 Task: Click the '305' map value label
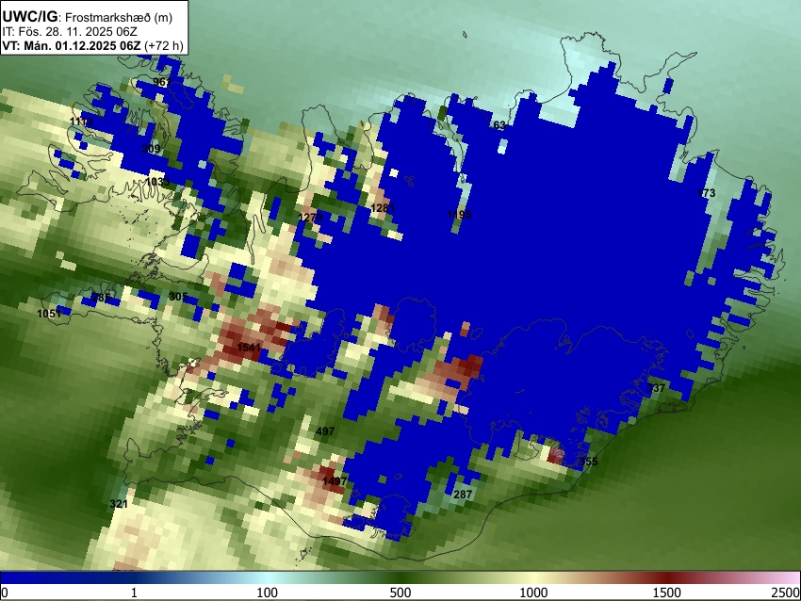click(178, 297)
